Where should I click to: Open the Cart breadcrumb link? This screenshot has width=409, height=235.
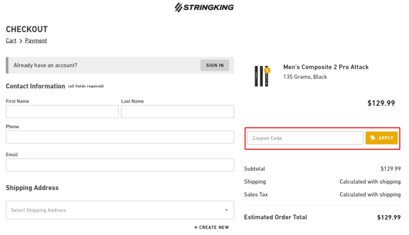click(x=11, y=41)
